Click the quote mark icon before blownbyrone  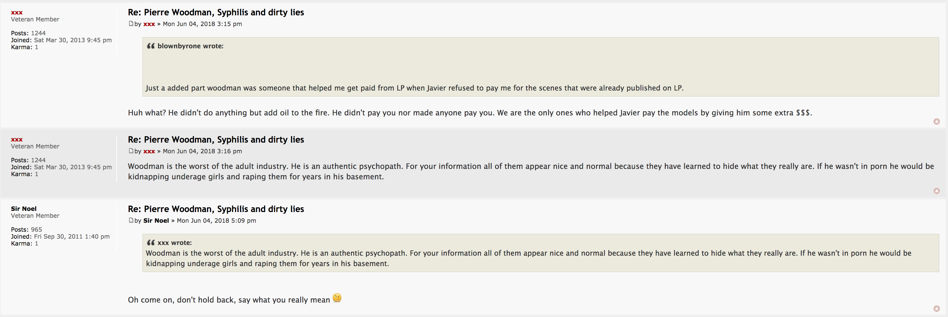click(151, 46)
